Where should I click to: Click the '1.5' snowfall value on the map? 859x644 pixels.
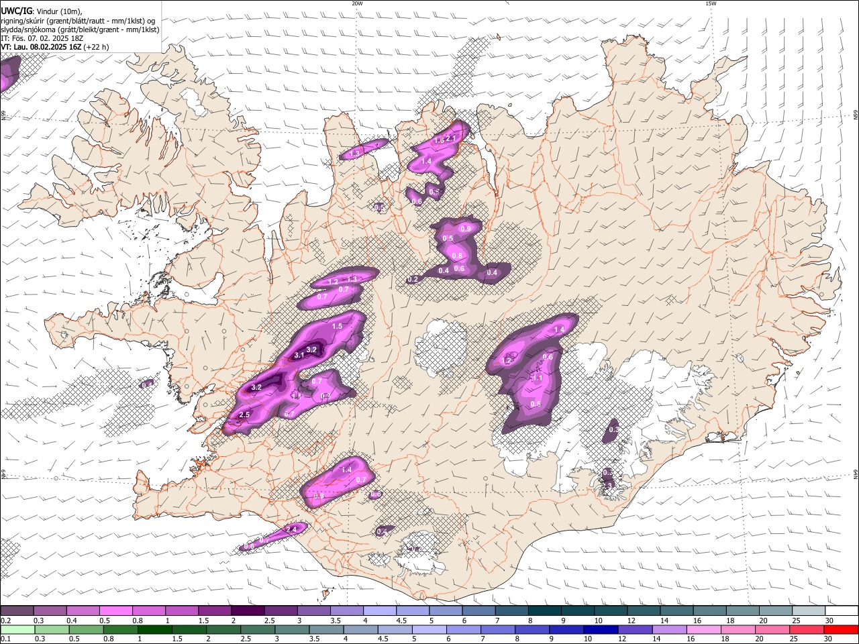click(x=338, y=326)
